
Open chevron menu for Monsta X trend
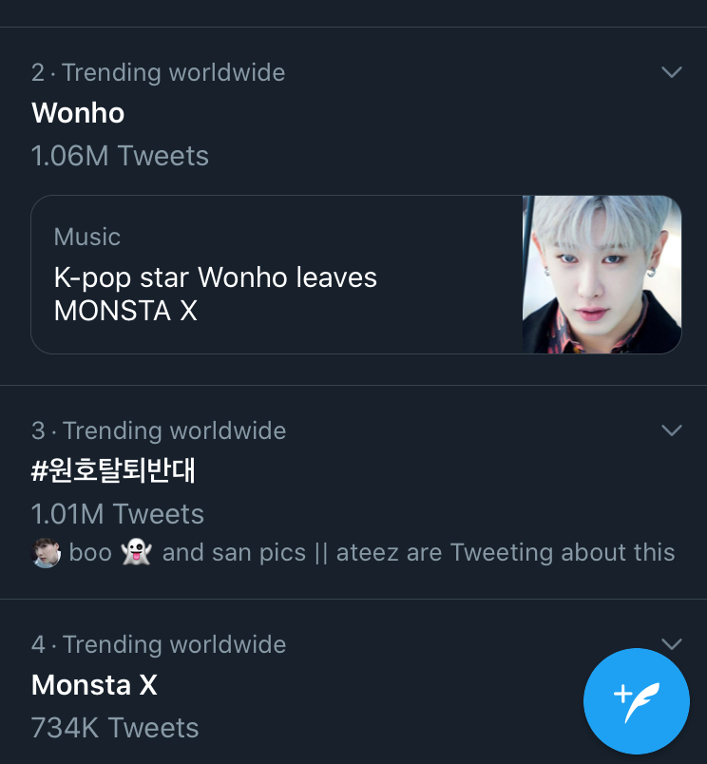[x=672, y=643]
